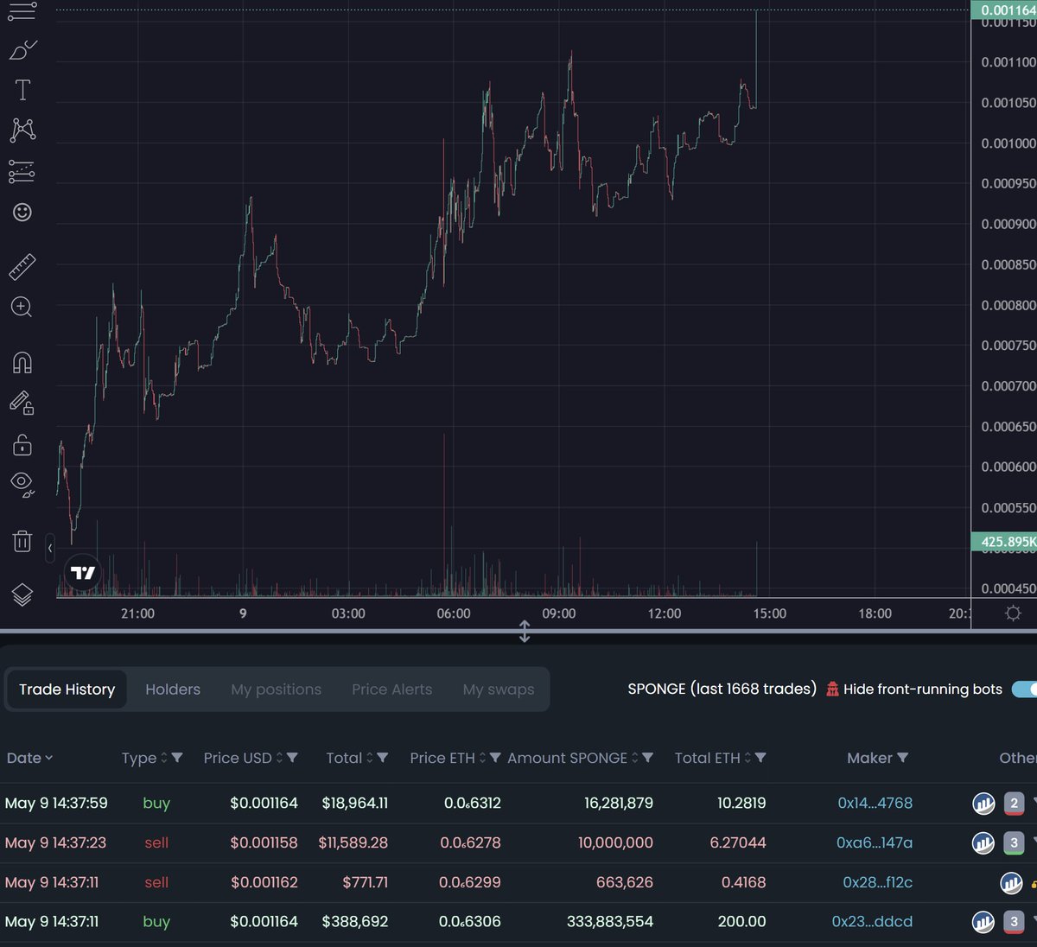1037x947 pixels.
Task: Click the 10,000,000 amount cell
Action: click(x=615, y=842)
